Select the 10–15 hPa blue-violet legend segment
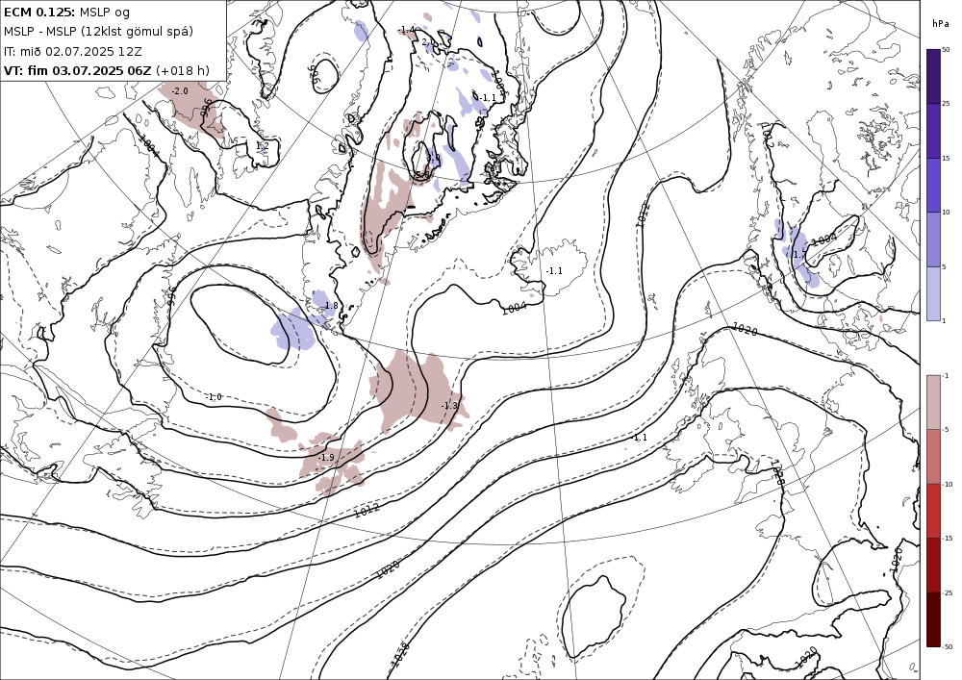The width and height of the screenshot is (962, 680). click(933, 185)
